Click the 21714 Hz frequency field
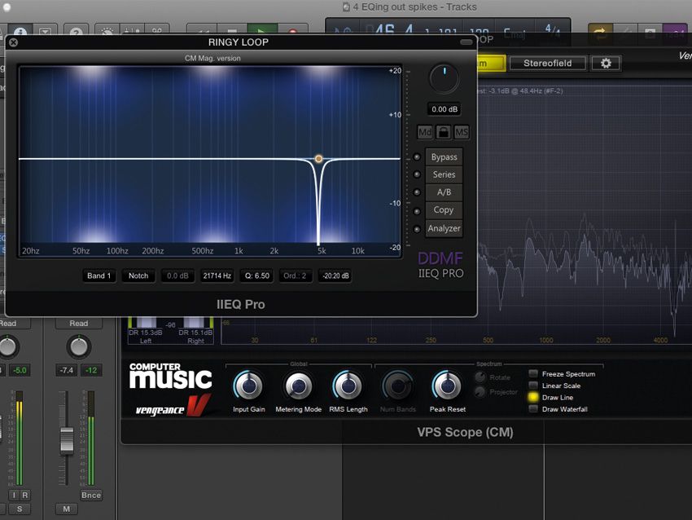692x520 pixels. 217,275
